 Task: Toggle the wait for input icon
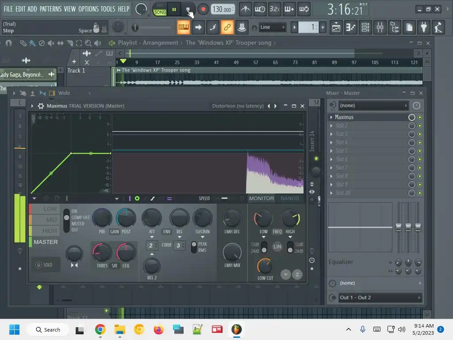[260, 9]
